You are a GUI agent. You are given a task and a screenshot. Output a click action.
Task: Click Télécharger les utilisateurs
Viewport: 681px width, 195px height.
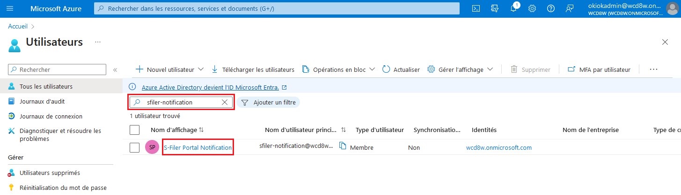[x=253, y=70]
